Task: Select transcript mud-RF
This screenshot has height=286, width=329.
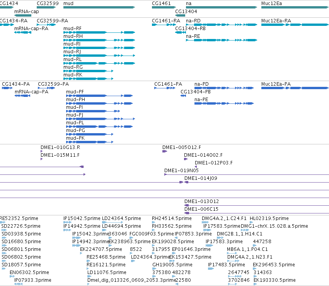Action: 99,32
